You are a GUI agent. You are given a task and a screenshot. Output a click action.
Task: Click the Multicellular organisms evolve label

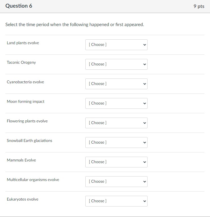pos(33,180)
